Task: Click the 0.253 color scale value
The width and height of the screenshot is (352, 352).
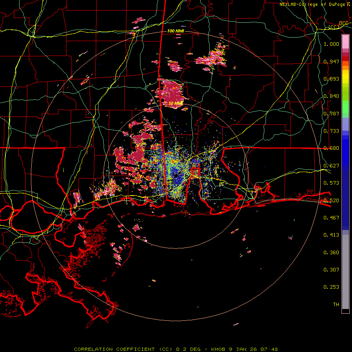Action: pyautogui.click(x=331, y=287)
